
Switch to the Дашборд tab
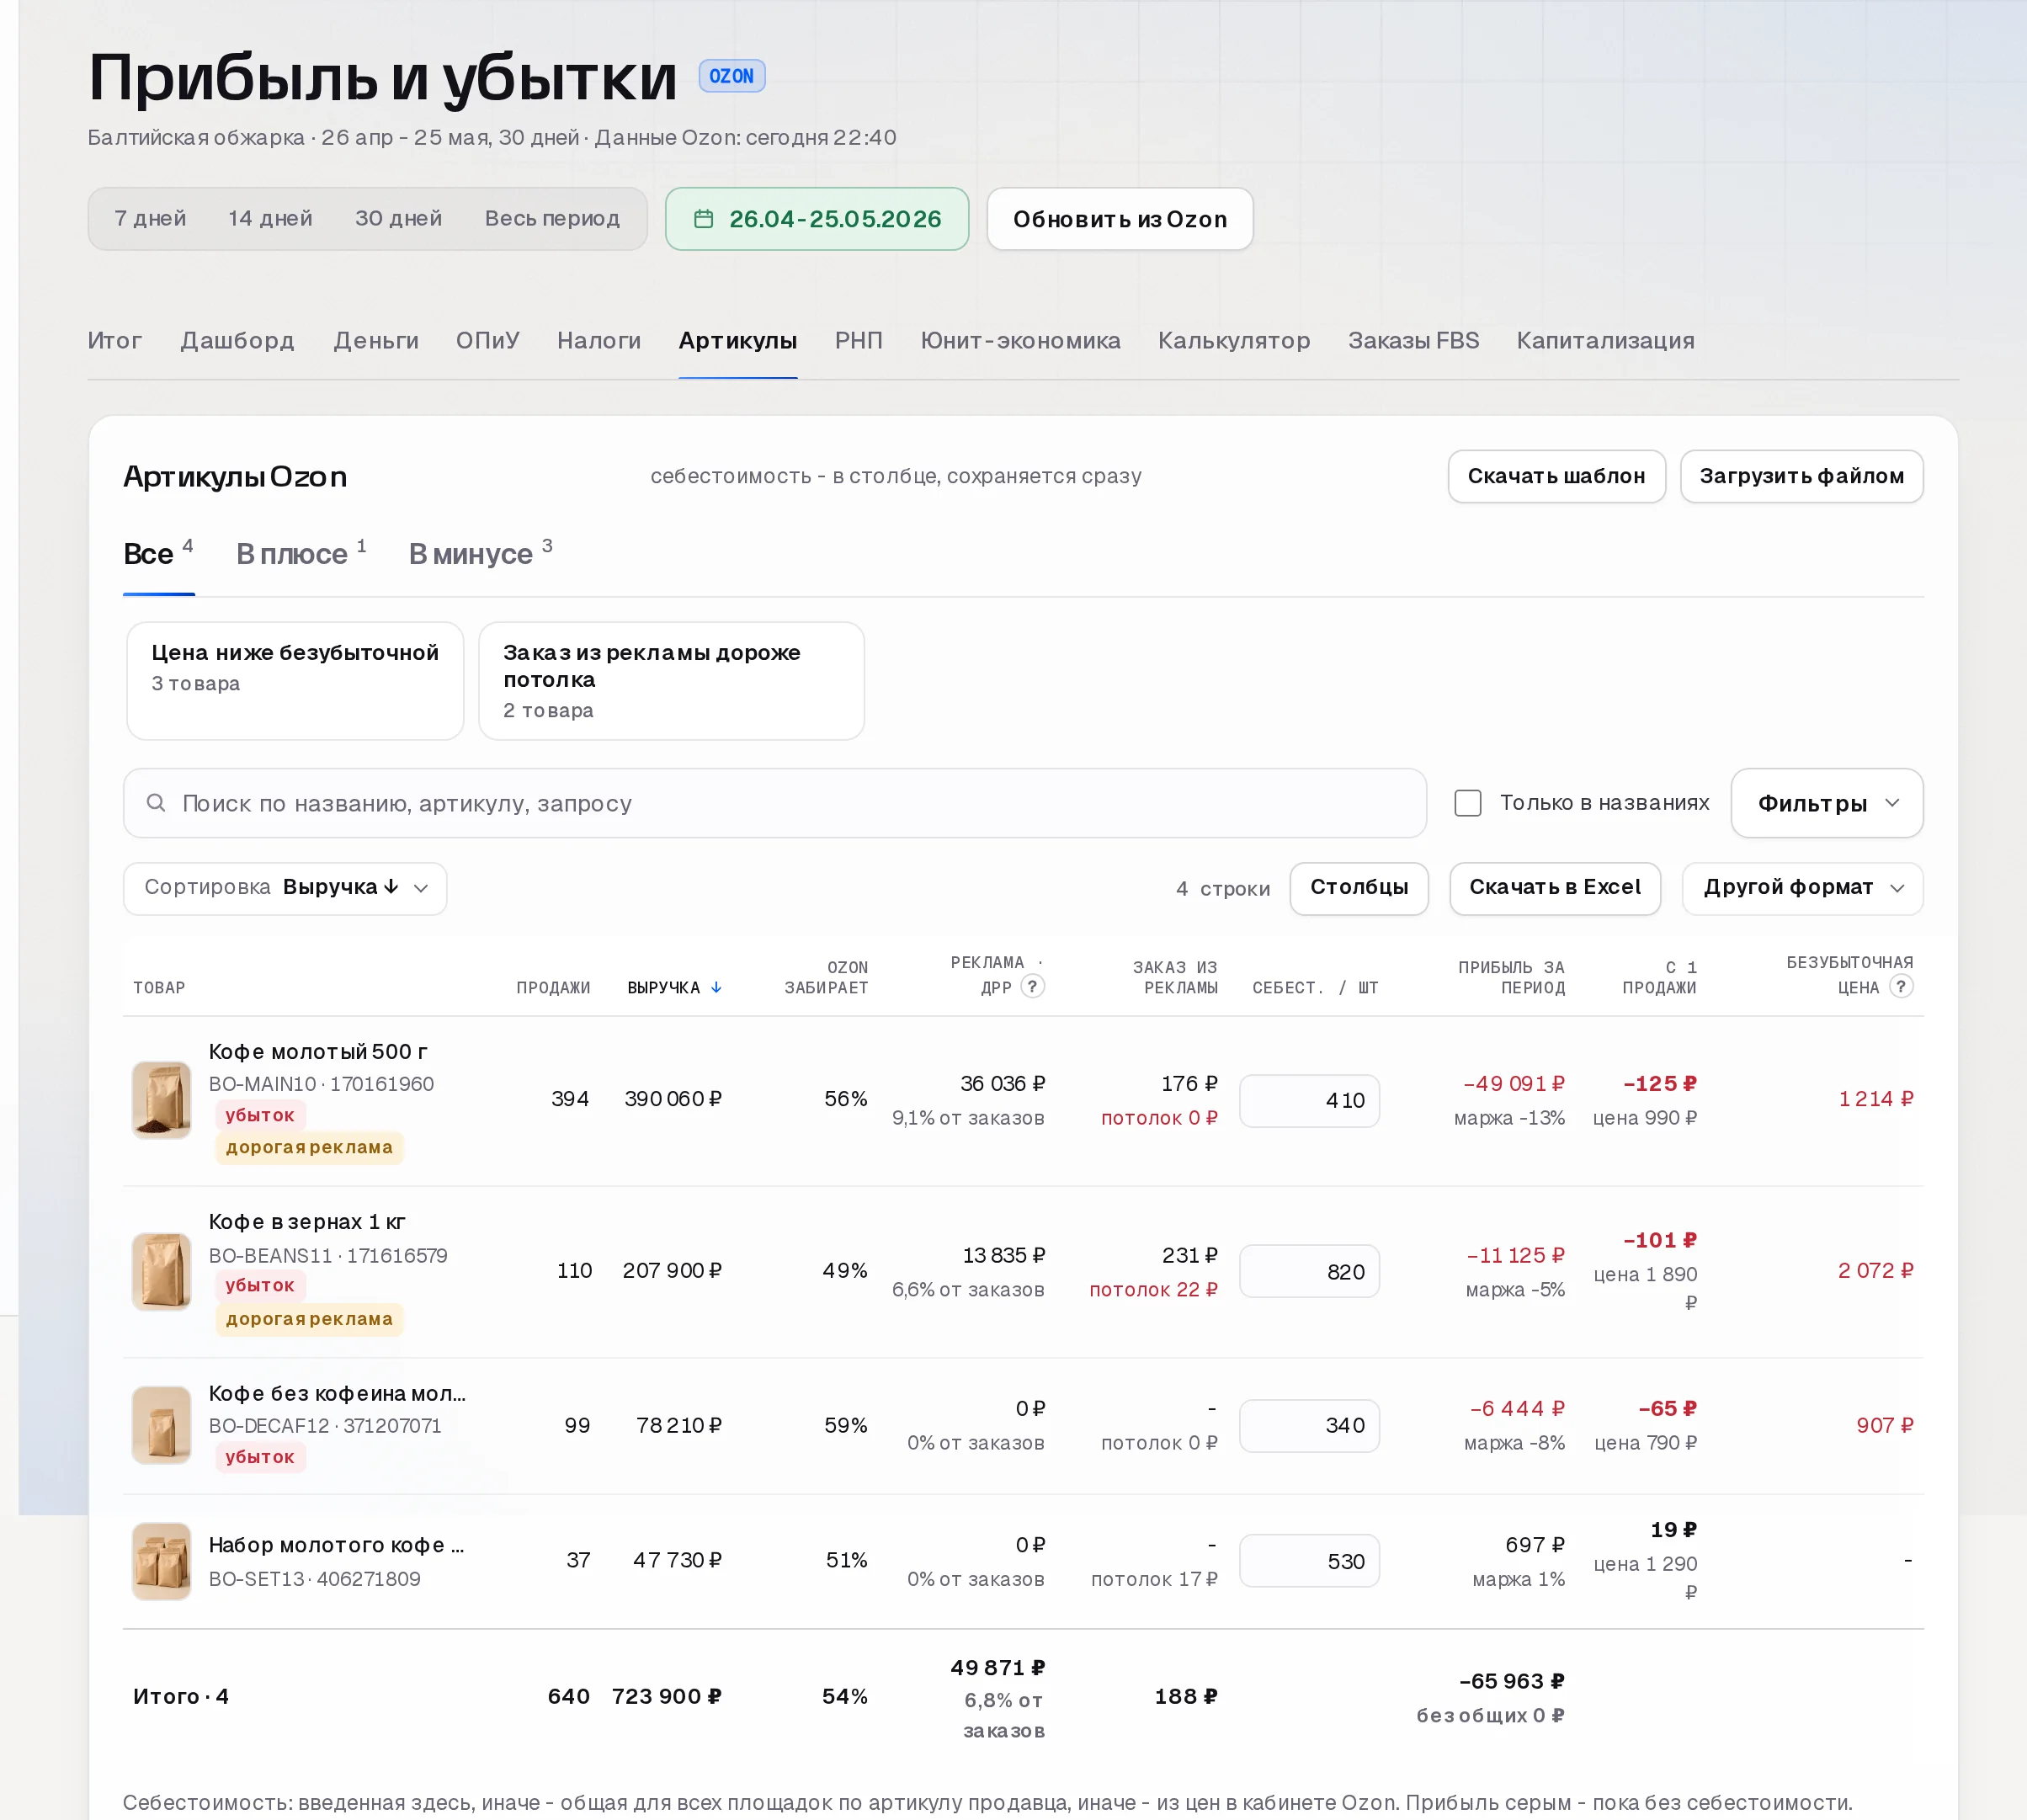point(237,341)
